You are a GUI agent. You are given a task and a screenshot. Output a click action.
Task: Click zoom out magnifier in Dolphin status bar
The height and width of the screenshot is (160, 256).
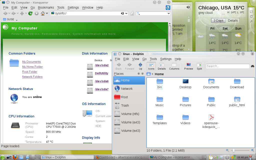[227, 150]
